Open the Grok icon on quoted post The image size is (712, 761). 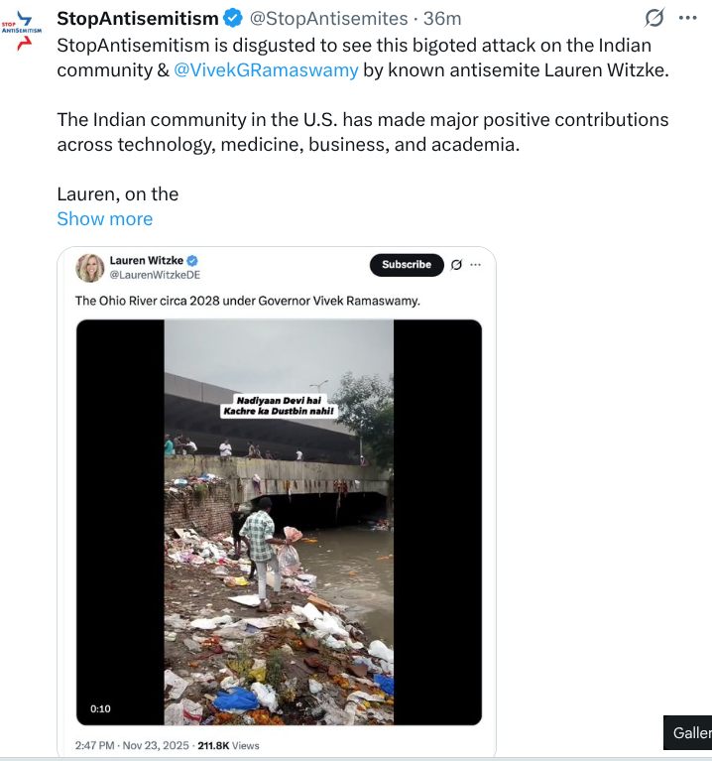(456, 265)
